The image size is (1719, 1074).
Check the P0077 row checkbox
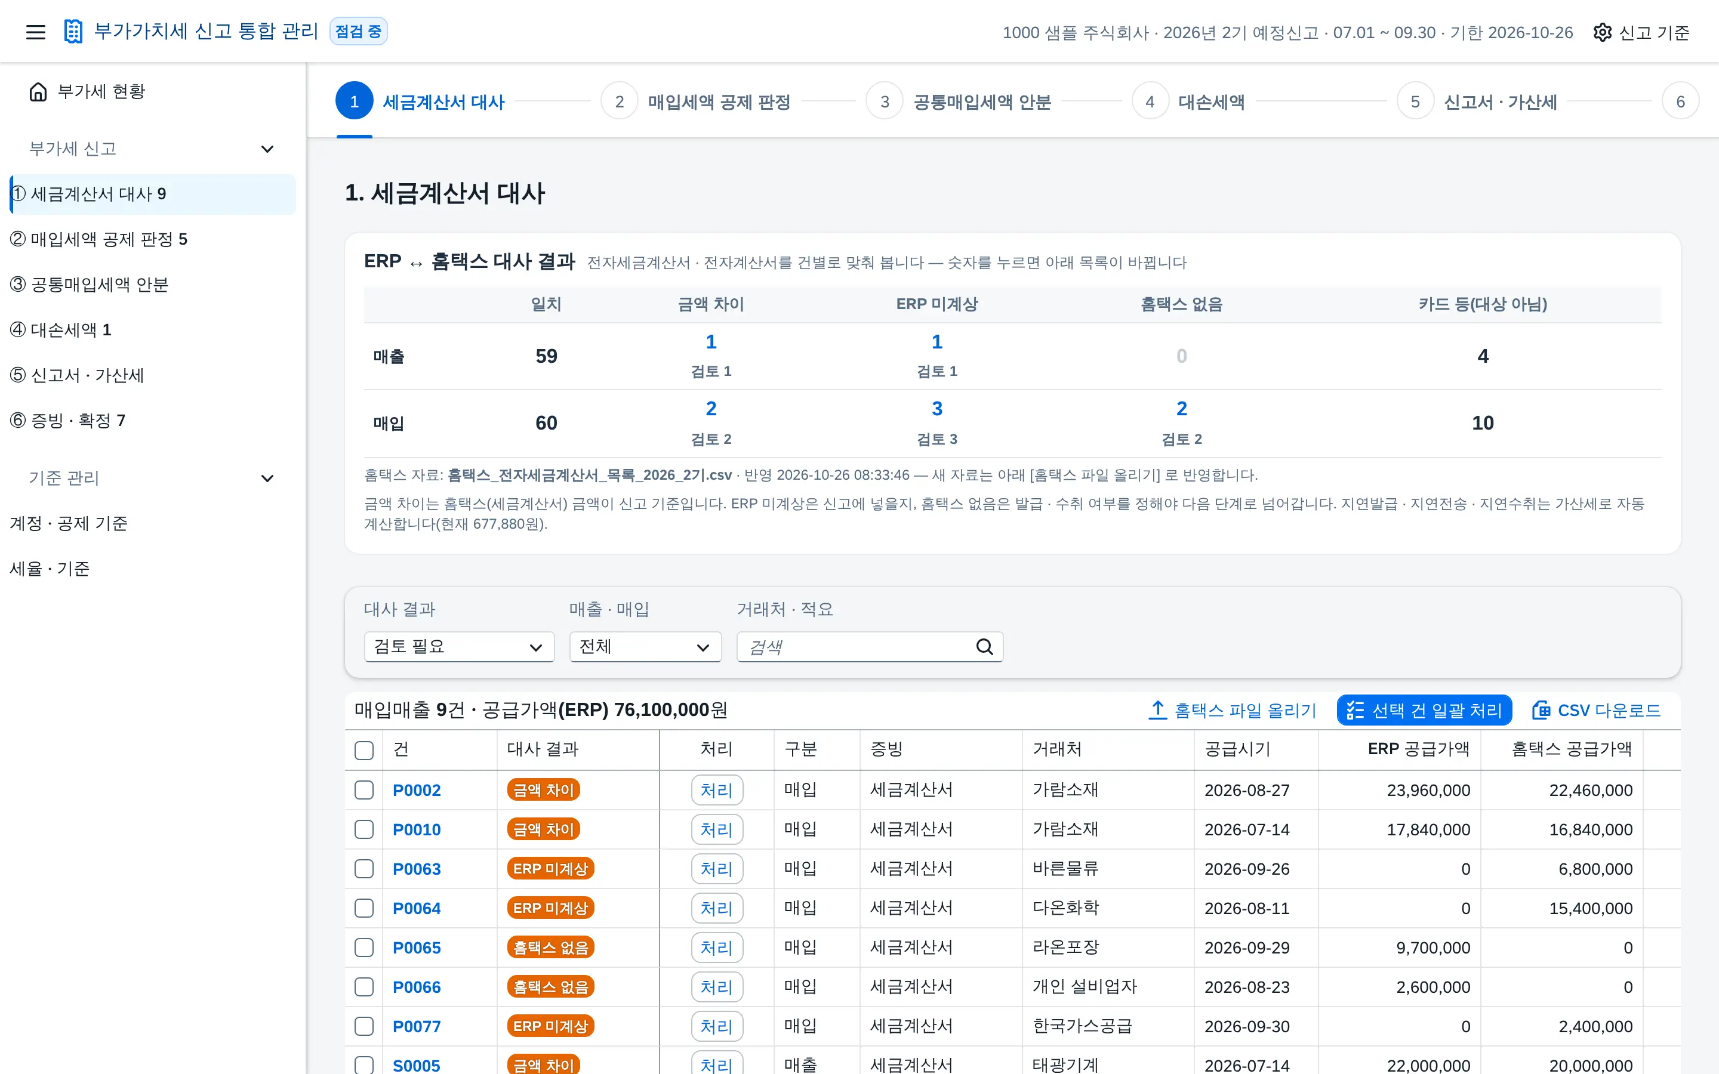click(x=363, y=1026)
